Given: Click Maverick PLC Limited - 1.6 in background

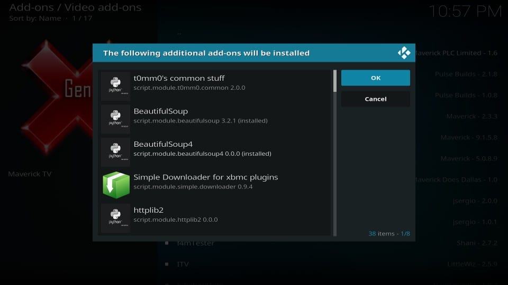Looking at the screenshot, I should [x=456, y=53].
